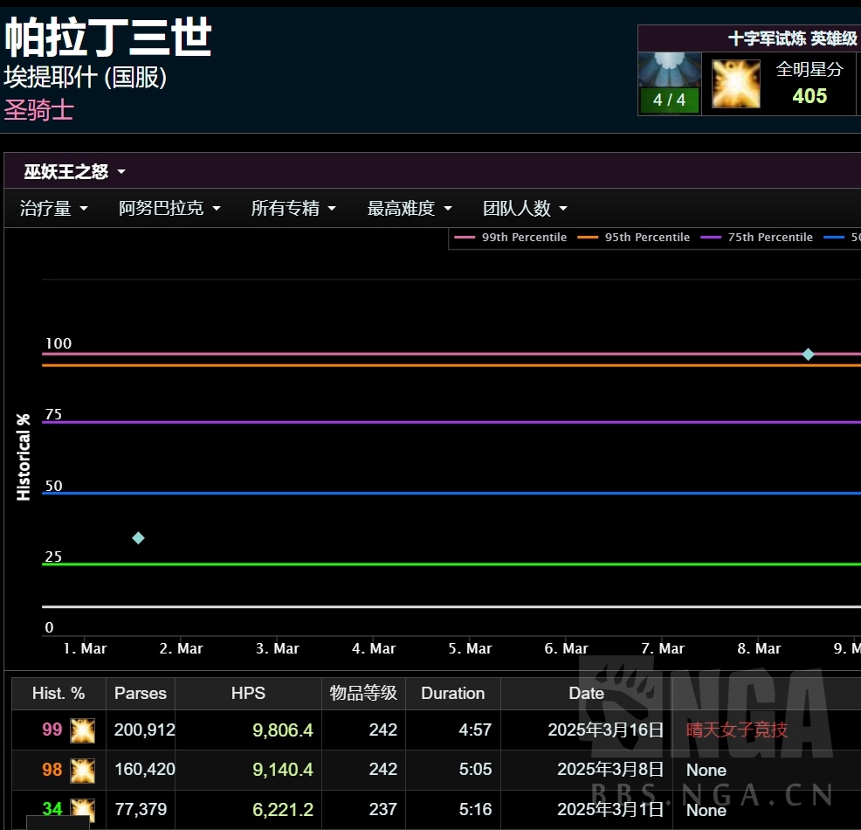Open the 晴天女子竞技 guild link
The width and height of the screenshot is (861, 830).
(x=736, y=730)
